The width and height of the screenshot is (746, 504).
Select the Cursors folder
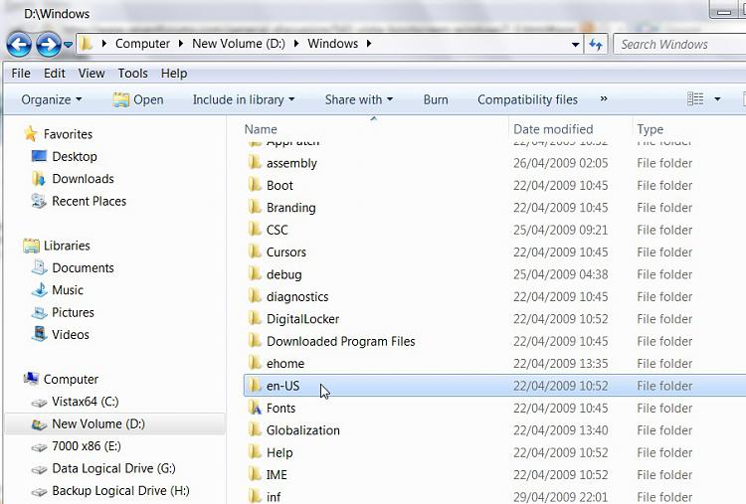coord(285,252)
